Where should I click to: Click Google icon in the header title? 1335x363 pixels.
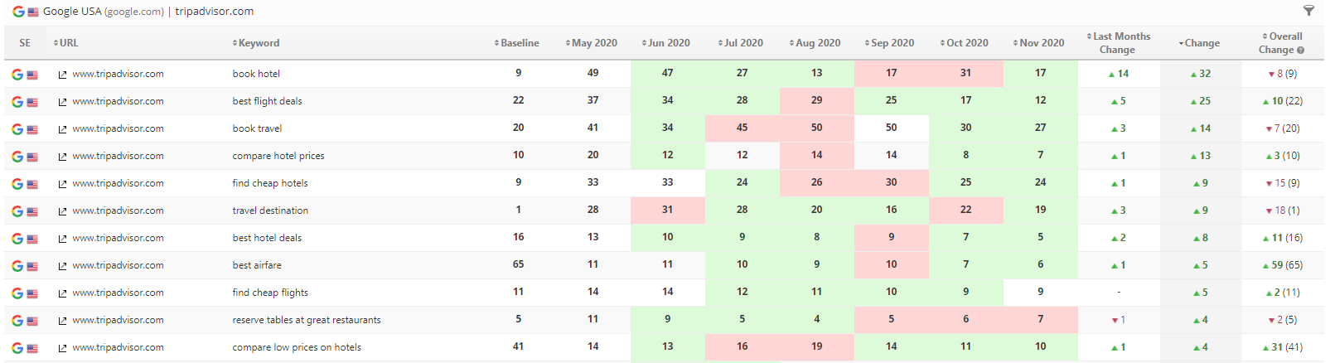click(x=18, y=12)
